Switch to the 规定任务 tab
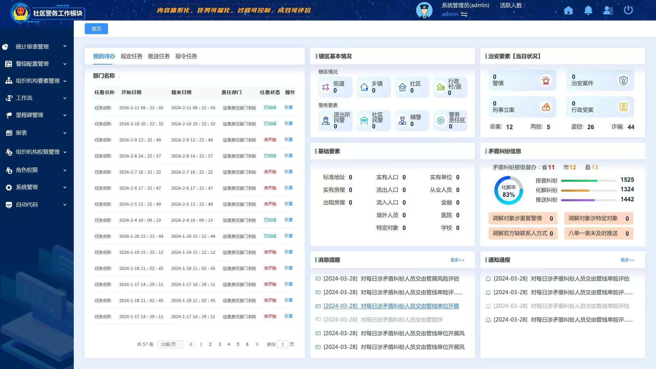The width and height of the screenshot is (656, 369). click(x=131, y=56)
